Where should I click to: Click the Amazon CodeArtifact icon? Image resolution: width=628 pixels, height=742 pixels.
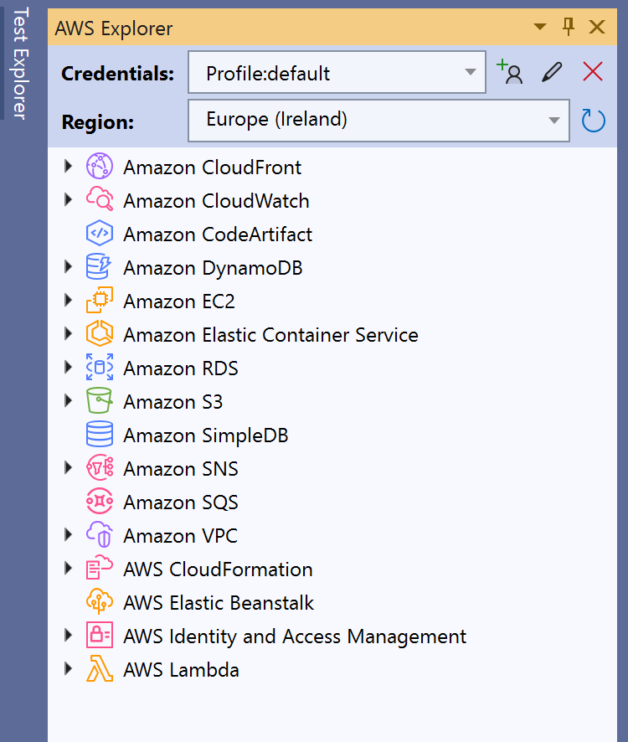[x=99, y=234]
